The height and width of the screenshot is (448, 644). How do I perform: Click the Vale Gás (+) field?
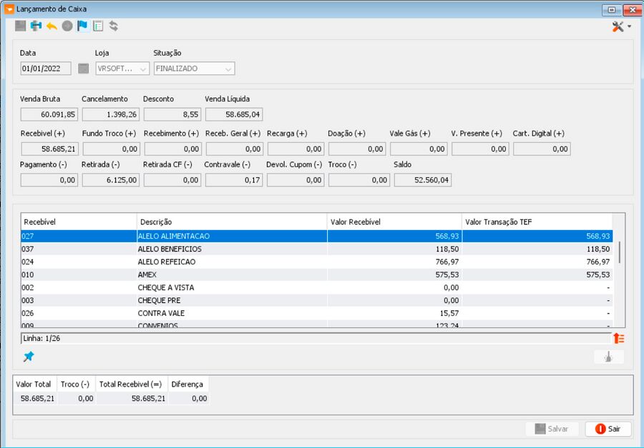click(x=419, y=149)
